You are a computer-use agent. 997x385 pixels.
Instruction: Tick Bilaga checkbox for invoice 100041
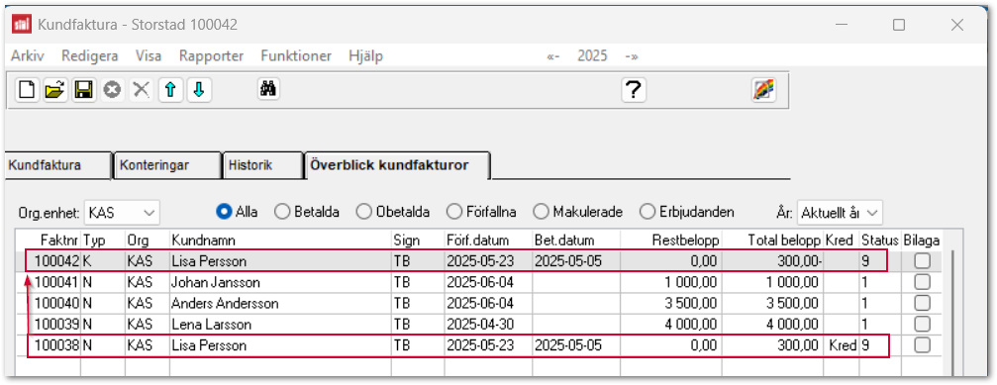pos(922,281)
